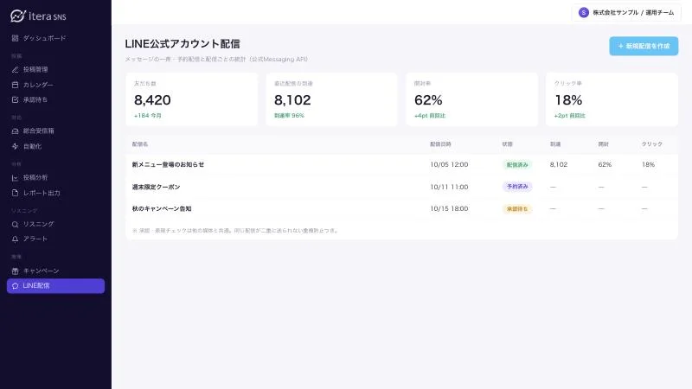Screen dimensions: 692x389
Task: Click the LINE配信 chat bubble icon
Action: tap(15, 286)
